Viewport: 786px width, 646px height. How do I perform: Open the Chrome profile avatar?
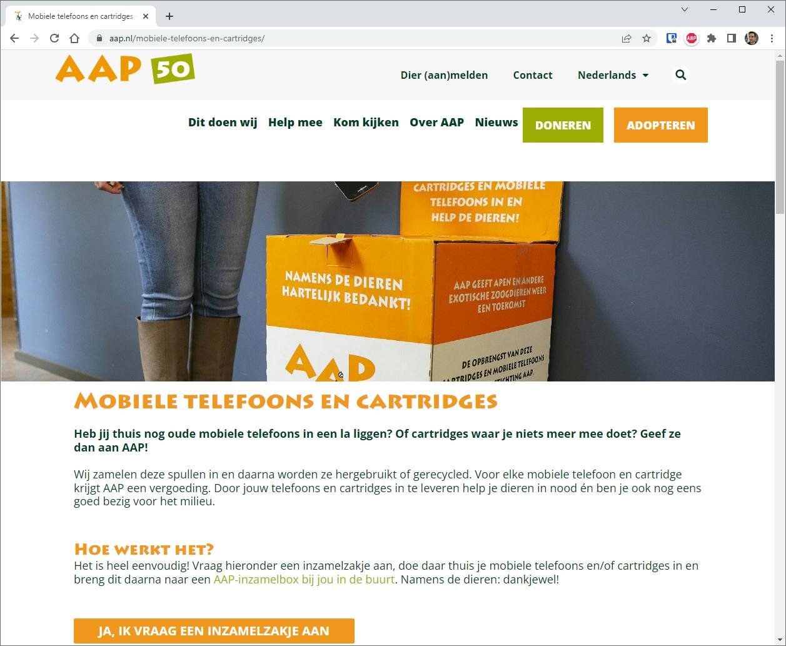click(x=752, y=38)
